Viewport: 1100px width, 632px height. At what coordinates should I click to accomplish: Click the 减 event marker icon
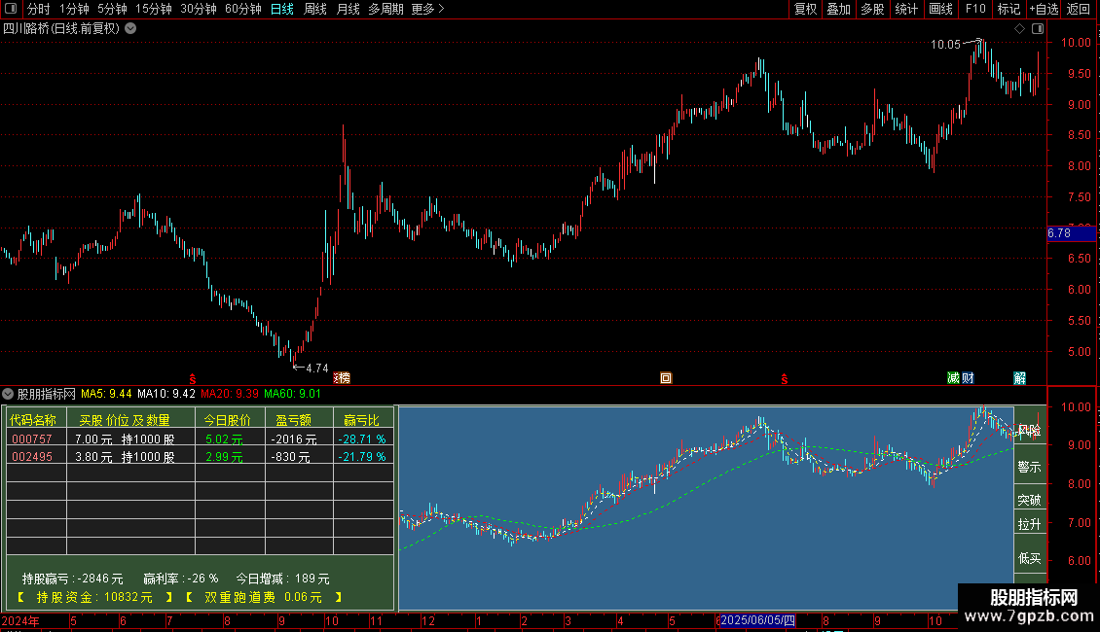pyautogui.click(x=953, y=378)
